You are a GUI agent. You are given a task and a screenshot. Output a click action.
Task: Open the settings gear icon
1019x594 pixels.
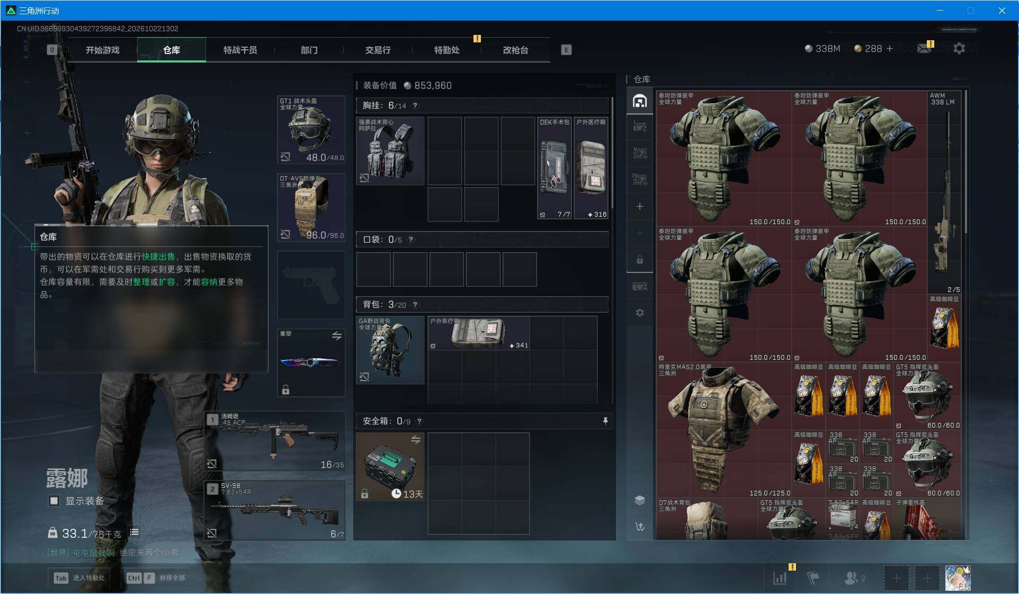tap(959, 49)
